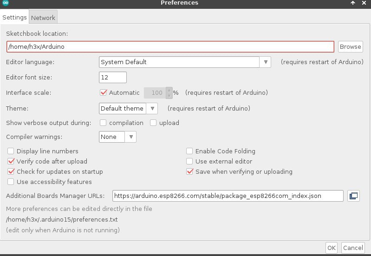Click the Sketchbook location path field

170,46
